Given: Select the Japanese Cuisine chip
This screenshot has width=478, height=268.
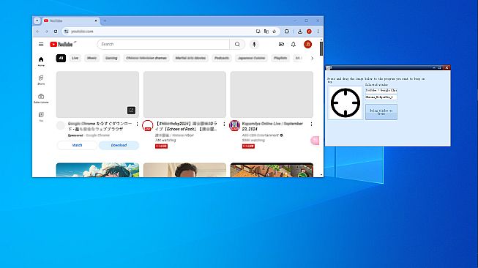Looking at the screenshot, I should (x=252, y=58).
